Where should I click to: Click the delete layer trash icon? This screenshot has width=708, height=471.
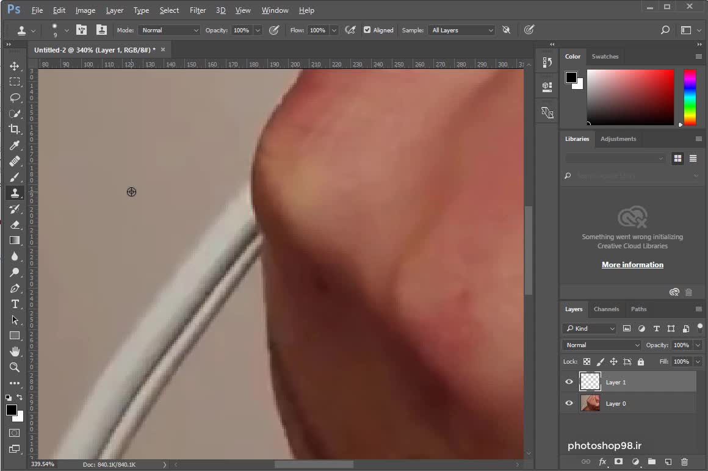684,462
